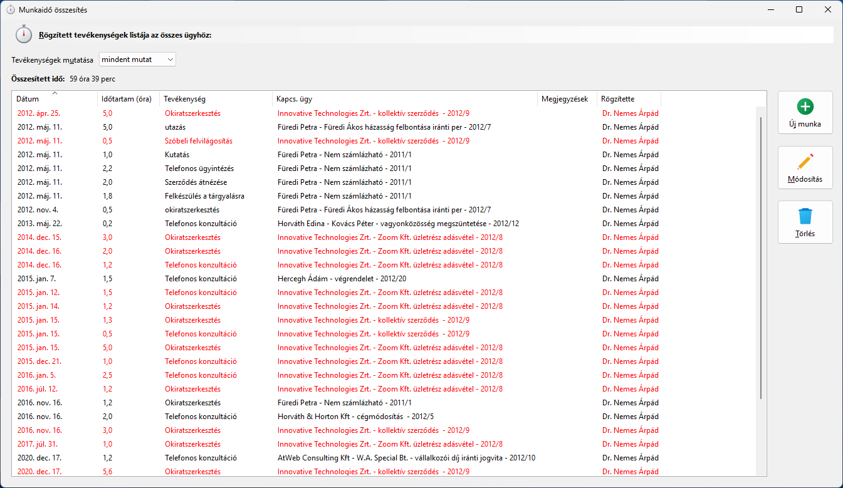Select the 2012. ápr. 25. row date
This screenshot has width=843, height=488.
(39, 113)
